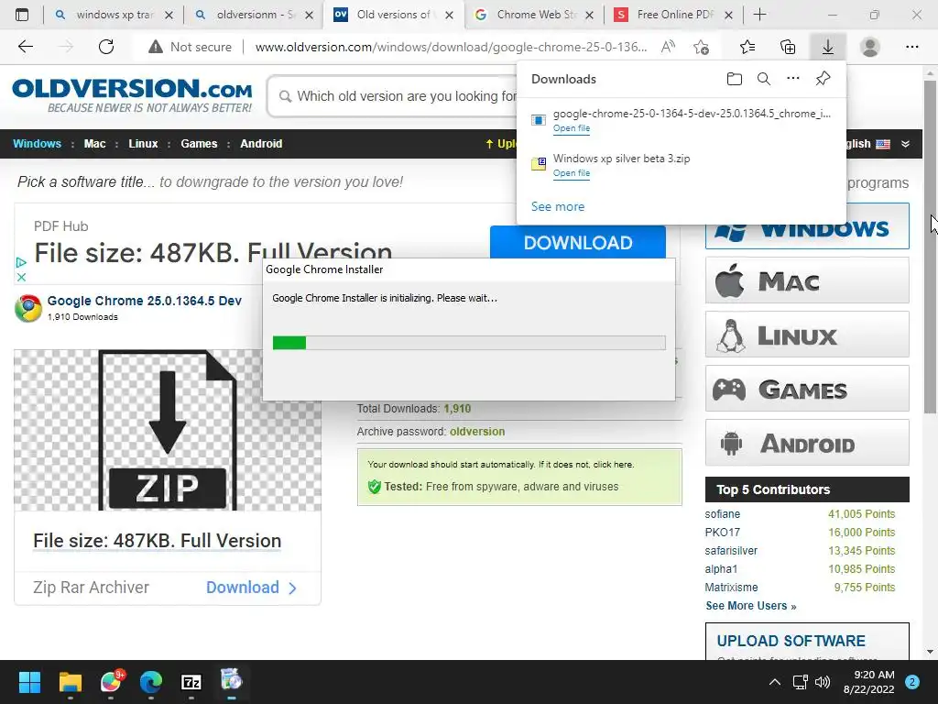The width and height of the screenshot is (938, 704).
Task: Open file for Windows xp silver beta 3.zip
Action: pos(572,173)
